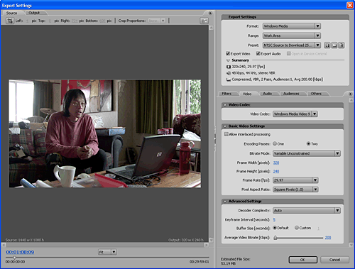Switch to the Audiences tab

tap(291, 94)
